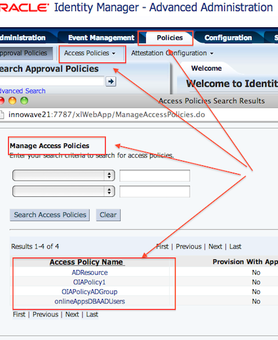278x340 pixels.
Task: Click the first criteria value text field
Action: [x=154, y=176]
